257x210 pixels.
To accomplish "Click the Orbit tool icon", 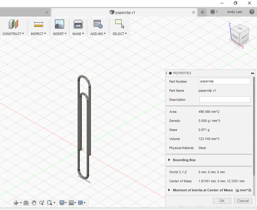I will [x=16, y=203].
